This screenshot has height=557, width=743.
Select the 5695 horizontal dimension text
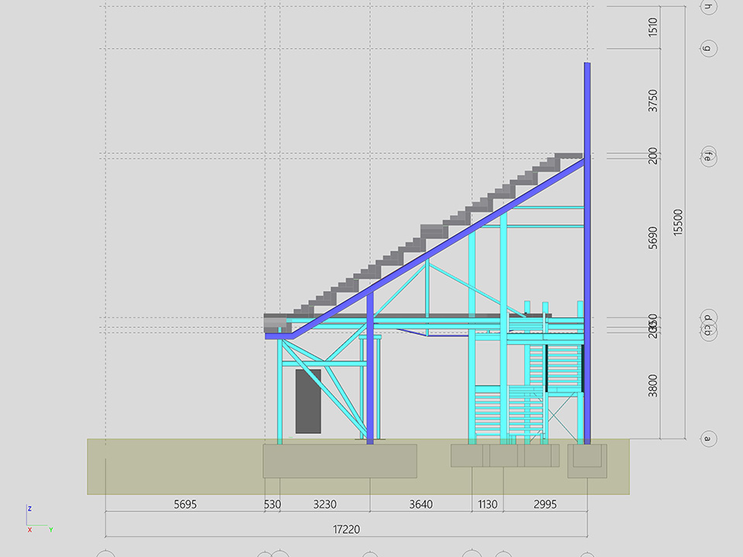coord(185,504)
